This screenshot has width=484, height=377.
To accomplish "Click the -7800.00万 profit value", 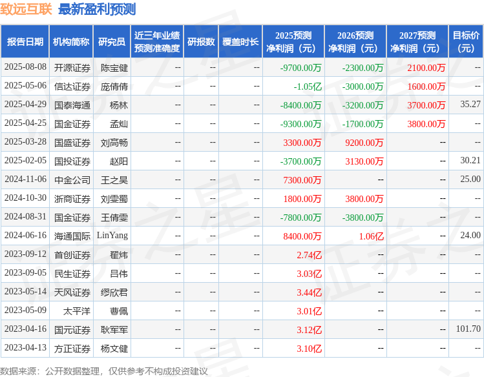I will coord(300,218).
